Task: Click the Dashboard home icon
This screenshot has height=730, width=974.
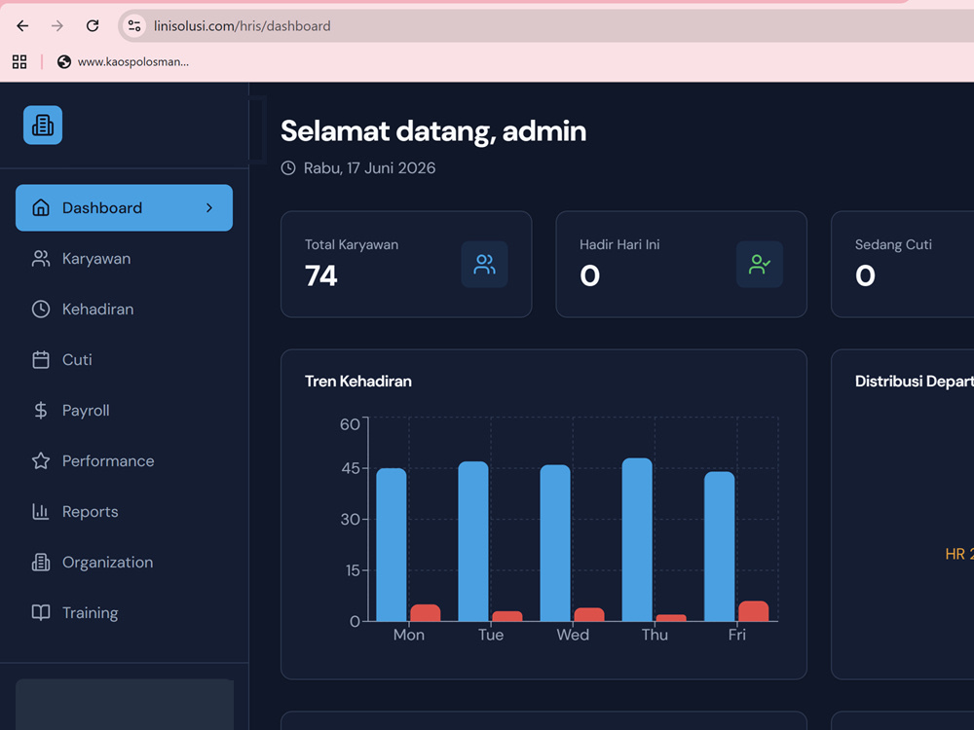Action: pos(41,207)
